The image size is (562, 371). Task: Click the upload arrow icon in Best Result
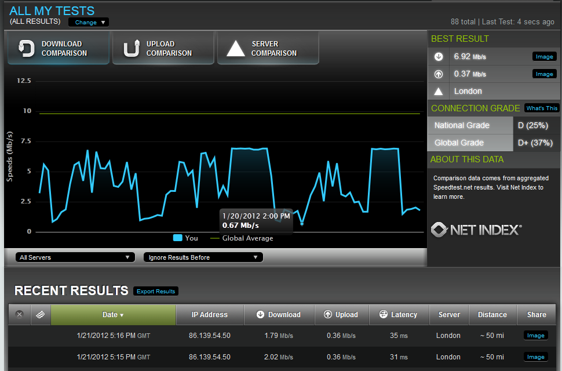point(439,74)
